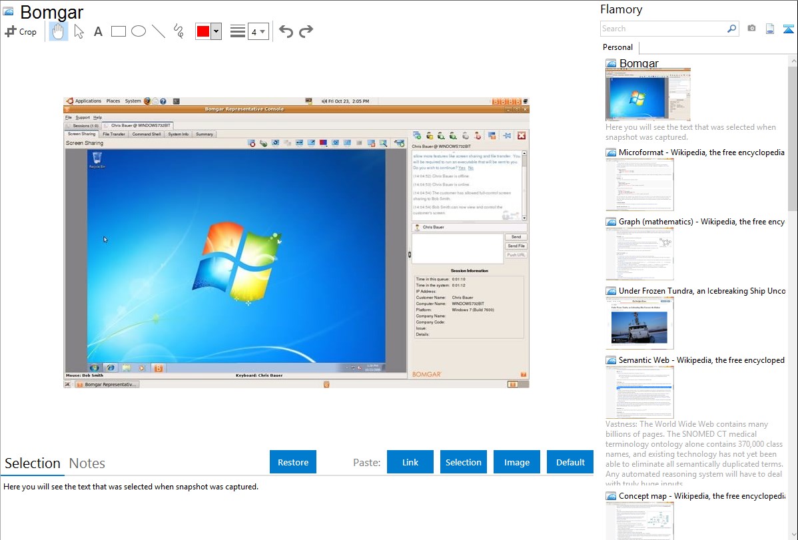Click the main Bomgar snapshot image
The width and height of the screenshot is (798, 540).
click(x=296, y=242)
